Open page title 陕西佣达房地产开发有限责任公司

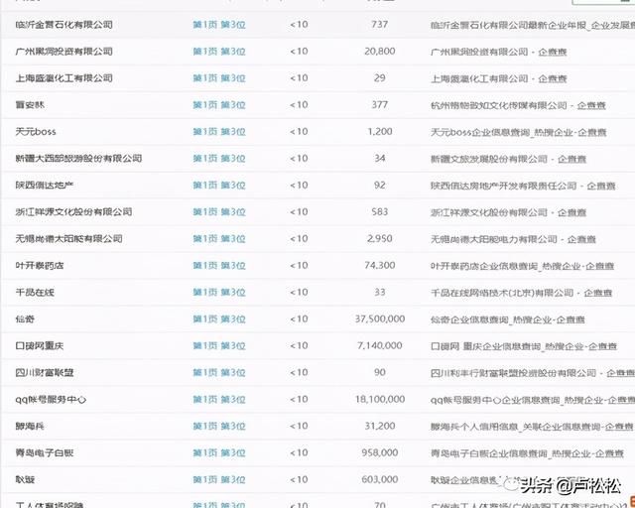coord(503,186)
